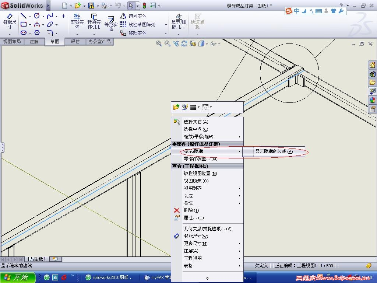This screenshot has width=377, height=283.
Task: Expand line thickness dropdown on context toolbar
Action: click(x=198, y=107)
